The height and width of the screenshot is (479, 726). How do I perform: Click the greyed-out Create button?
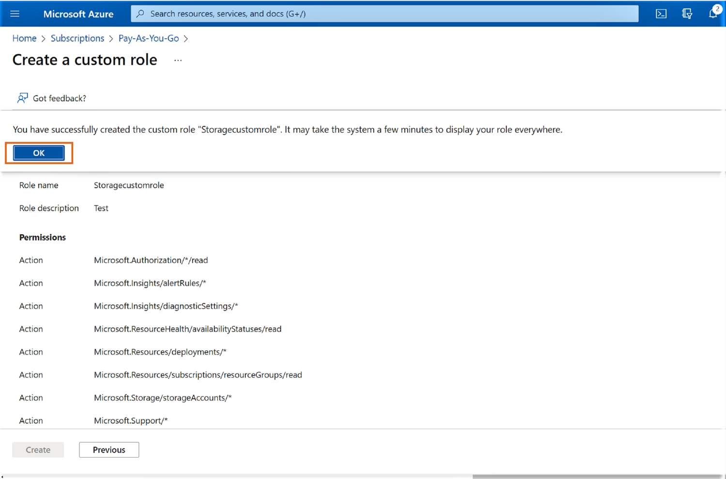click(x=38, y=449)
